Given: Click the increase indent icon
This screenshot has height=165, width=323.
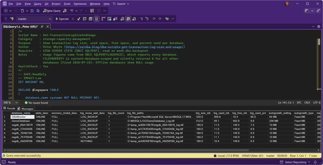Looking at the screenshot, I should 160,19.
